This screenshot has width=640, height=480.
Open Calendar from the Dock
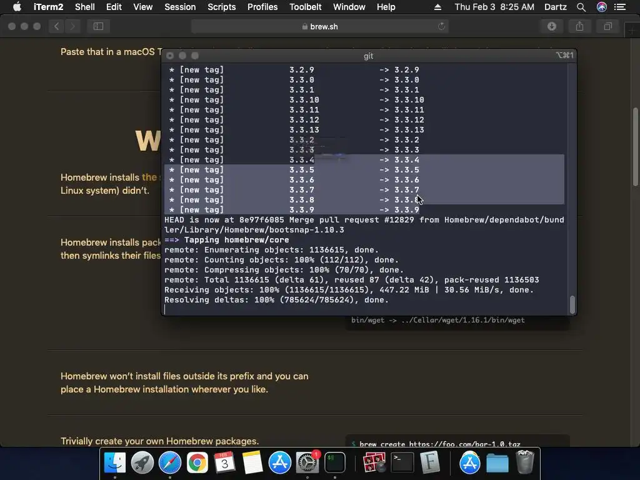224,463
